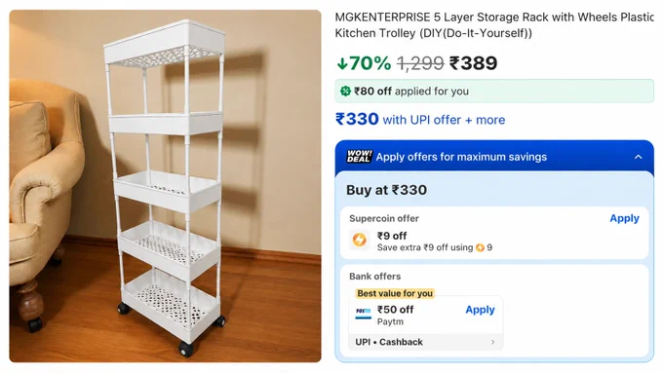This screenshot has height=373, width=663.
Task: Apply the Supercoin ₹9 off offer
Action: [624, 218]
